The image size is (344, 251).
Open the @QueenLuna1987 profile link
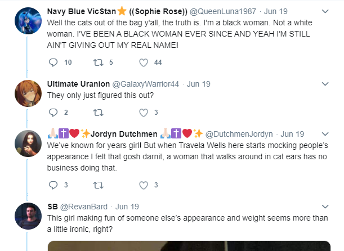(x=223, y=11)
